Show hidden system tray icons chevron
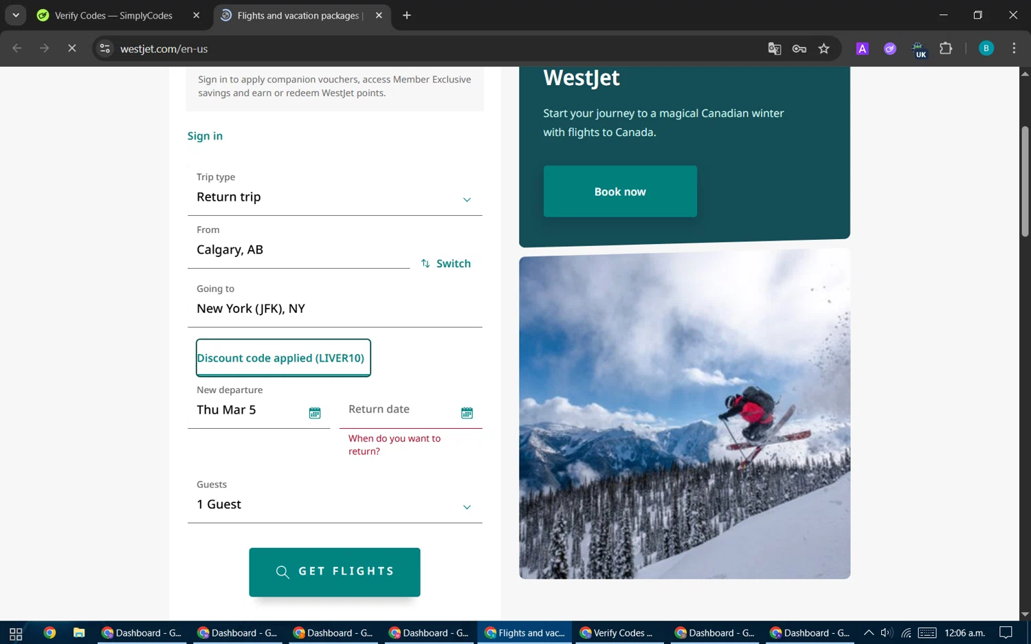Viewport: 1031px width, 644px height. [x=869, y=633]
